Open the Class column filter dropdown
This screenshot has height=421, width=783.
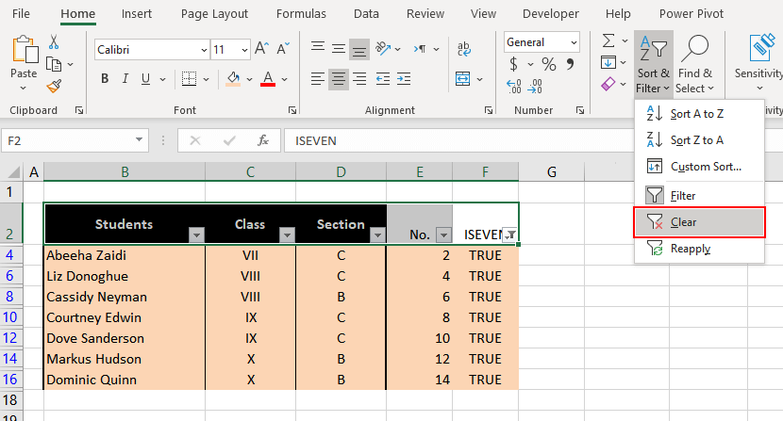(x=287, y=235)
